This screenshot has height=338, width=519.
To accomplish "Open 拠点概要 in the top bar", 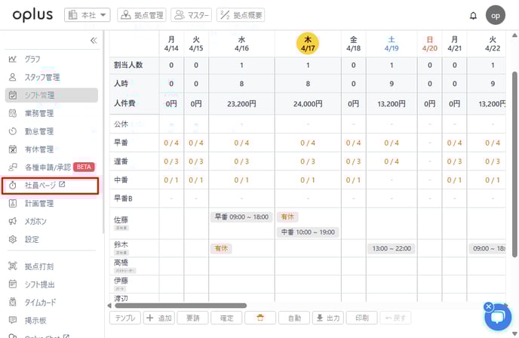I will click(240, 14).
